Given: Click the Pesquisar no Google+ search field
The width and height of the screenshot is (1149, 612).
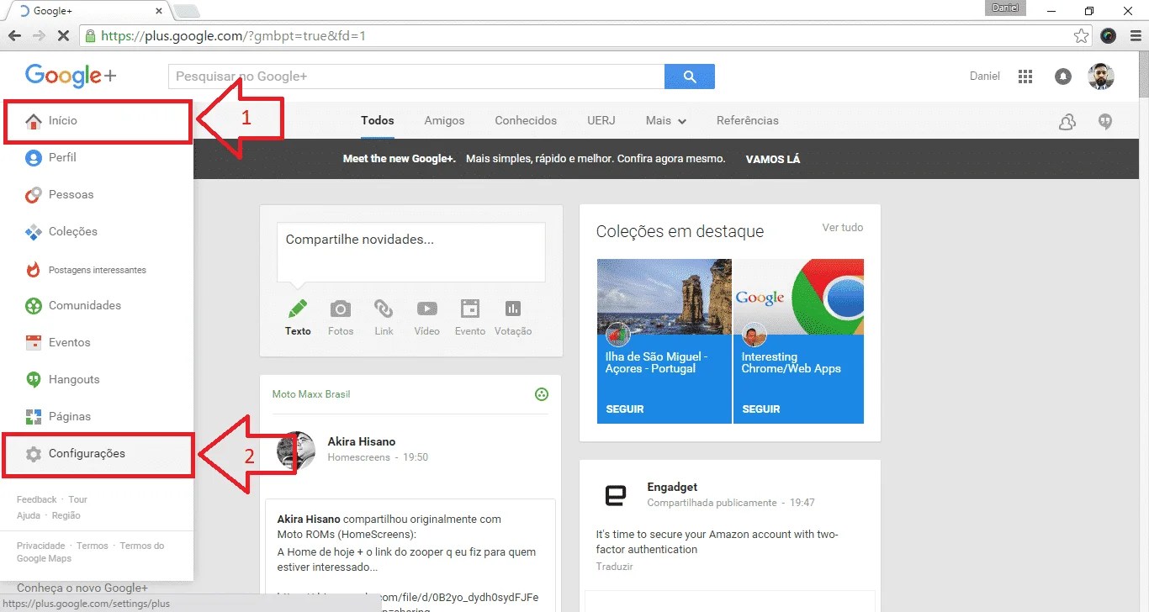Looking at the screenshot, I should coord(416,76).
